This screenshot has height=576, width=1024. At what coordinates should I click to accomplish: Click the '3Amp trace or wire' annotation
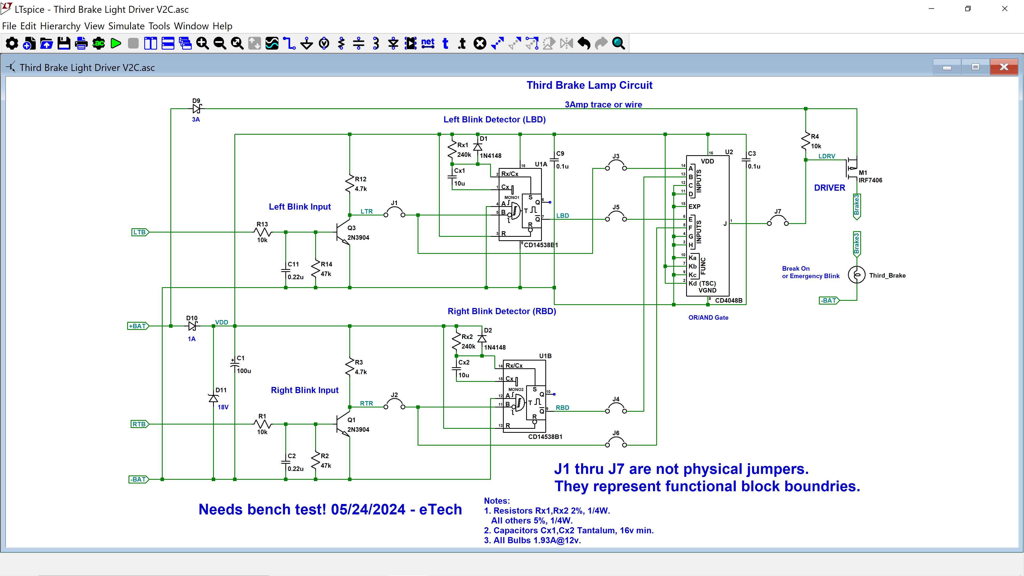(603, 104)
